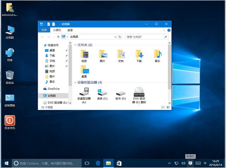Open the 查看 ribbon tab
Viewport: 226px width, 168px height.
pyautogui.click(x=70, y=30)
